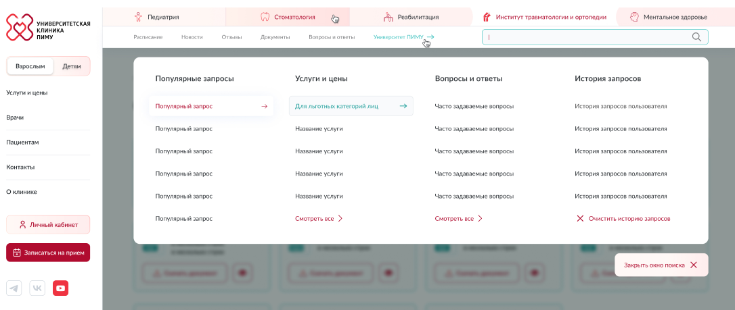Click the X icon to close search window

click(x=694, y=265)
